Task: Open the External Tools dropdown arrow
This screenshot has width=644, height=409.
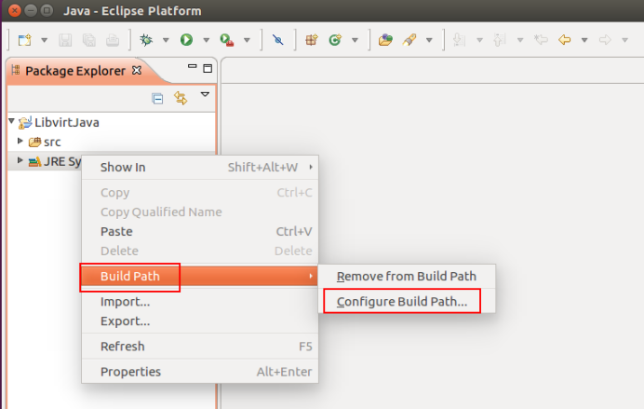Action: coord(247,40)
